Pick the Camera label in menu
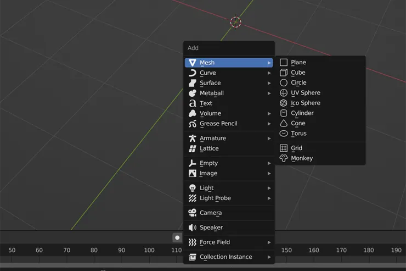 (x=211, y=213)
